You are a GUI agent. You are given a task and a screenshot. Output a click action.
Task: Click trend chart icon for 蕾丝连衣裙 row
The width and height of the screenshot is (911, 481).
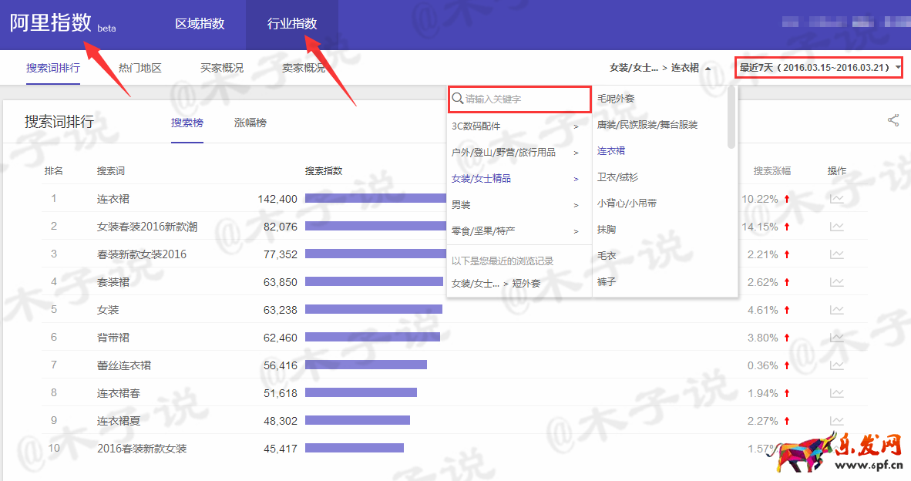pyautogui.click(x=836, y=365)
